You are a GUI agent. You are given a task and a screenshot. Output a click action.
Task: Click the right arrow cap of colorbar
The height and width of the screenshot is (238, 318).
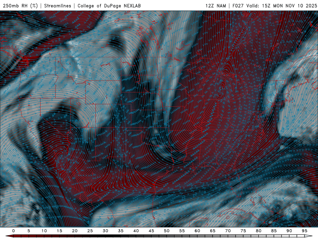tap(309, 236)
